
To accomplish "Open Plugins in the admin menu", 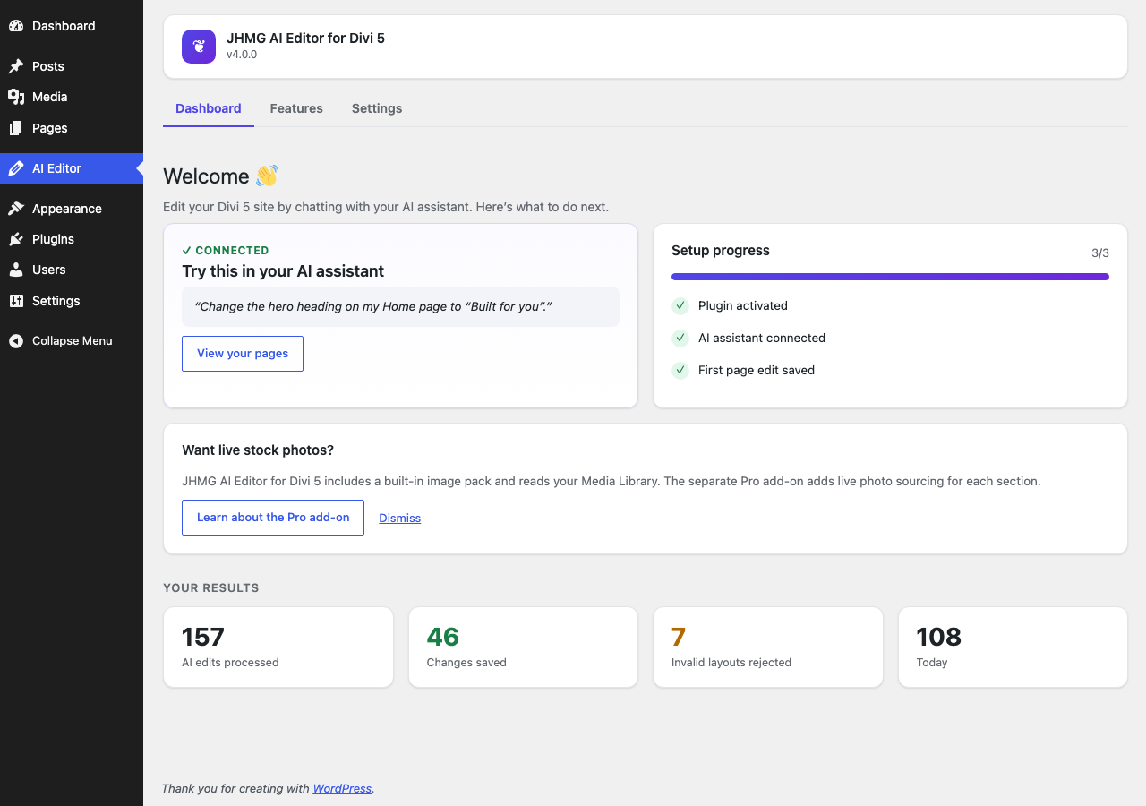I will point(72,239).
